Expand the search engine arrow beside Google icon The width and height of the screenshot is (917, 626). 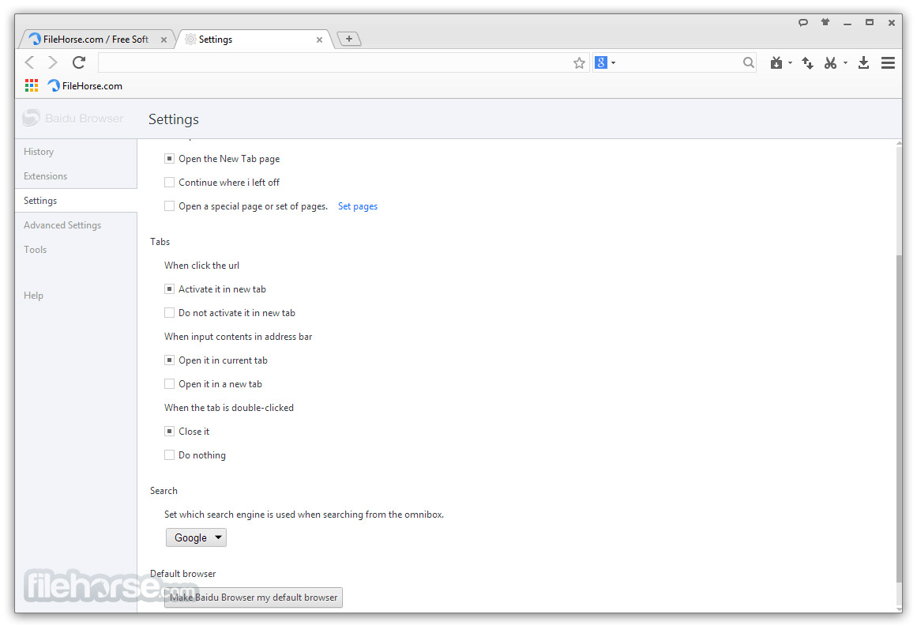613,62
